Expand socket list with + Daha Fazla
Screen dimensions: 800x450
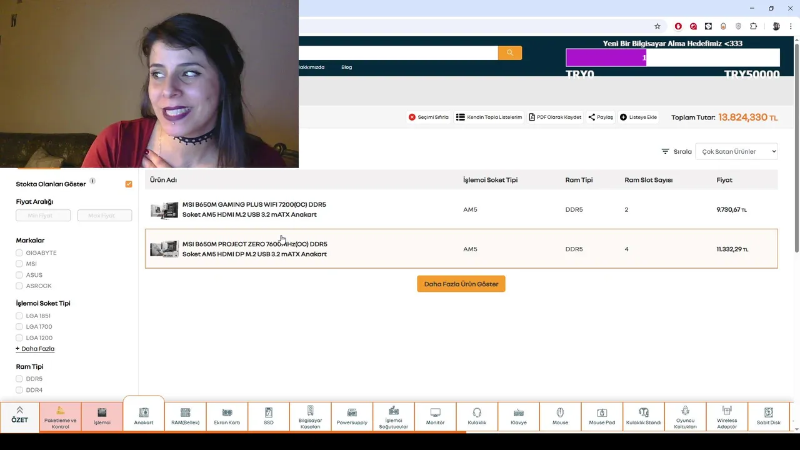point(35,349)
